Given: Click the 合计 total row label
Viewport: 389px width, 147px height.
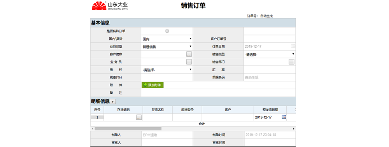Looking at the screenshot, I should (202, 124).
